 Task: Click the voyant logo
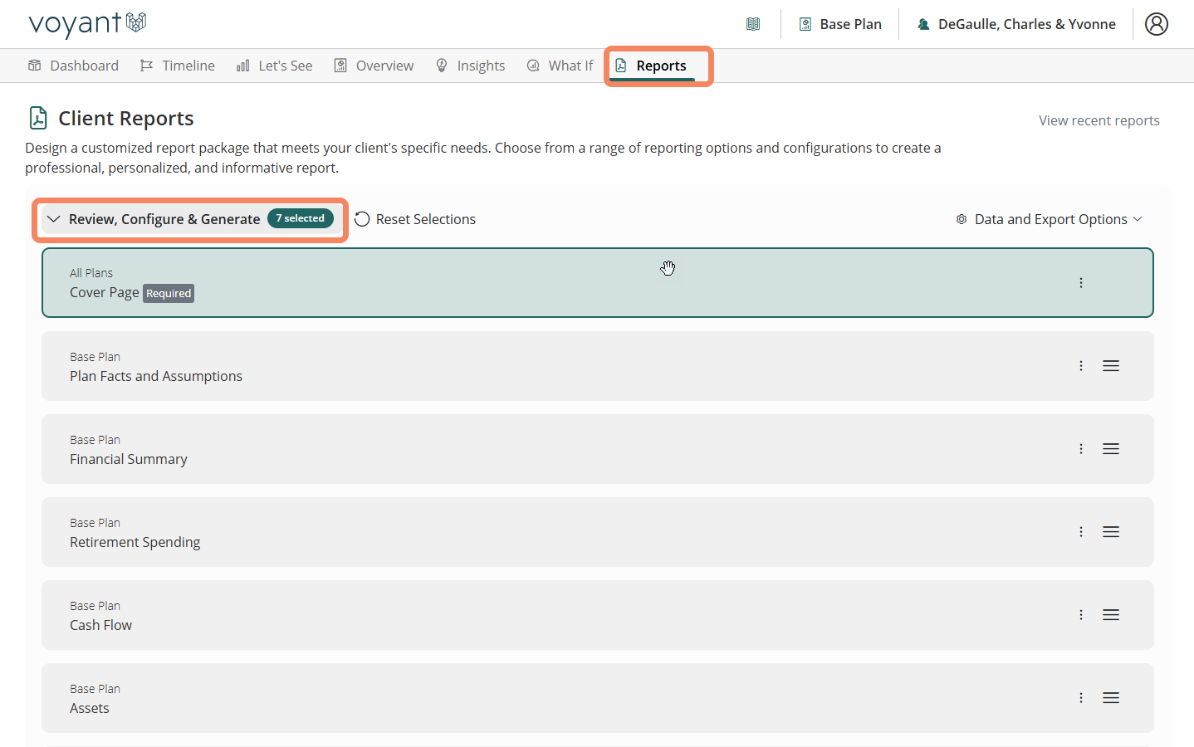pyautogui.click(x=87, y=24)
